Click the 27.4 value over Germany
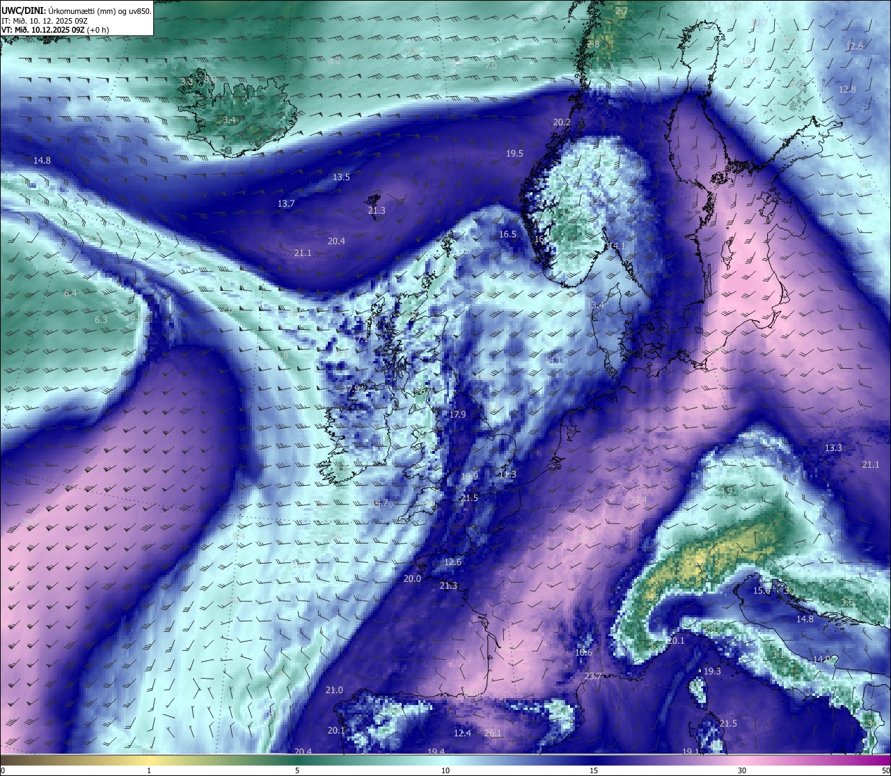The height and width of the screenshot is (776, 891). coord(638,500)
